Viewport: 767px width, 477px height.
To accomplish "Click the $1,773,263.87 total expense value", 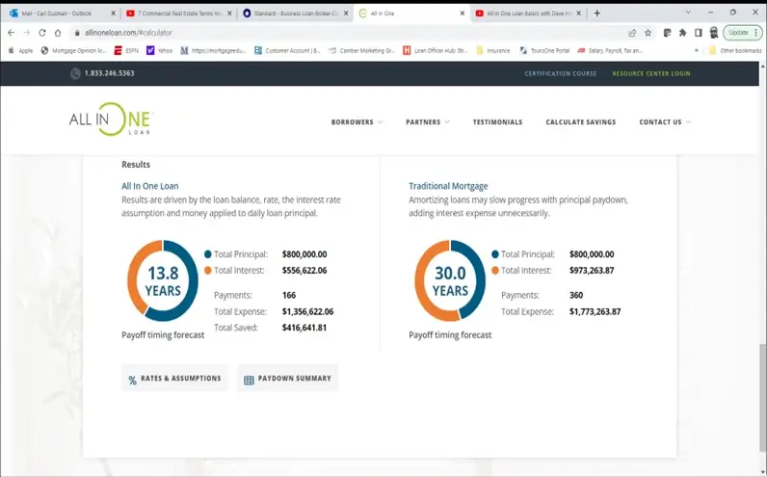I will tap(595, 311).
